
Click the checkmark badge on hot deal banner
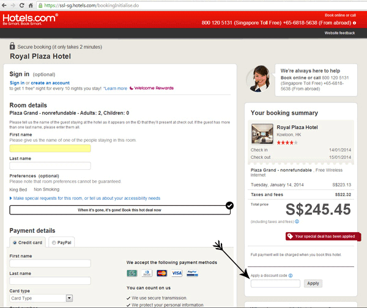point(229,205)
